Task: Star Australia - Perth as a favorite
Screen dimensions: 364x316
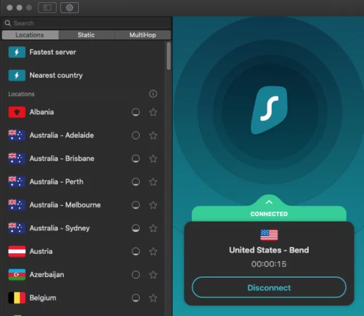Action: point(153,182)
